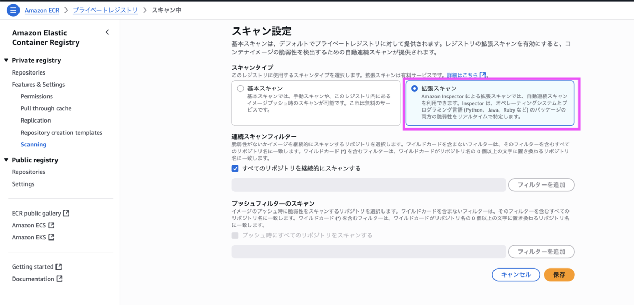The height and width of the screenshot is (305, 634).
Task: Click the スキャン設定 heading
Action: pos(262,32)
